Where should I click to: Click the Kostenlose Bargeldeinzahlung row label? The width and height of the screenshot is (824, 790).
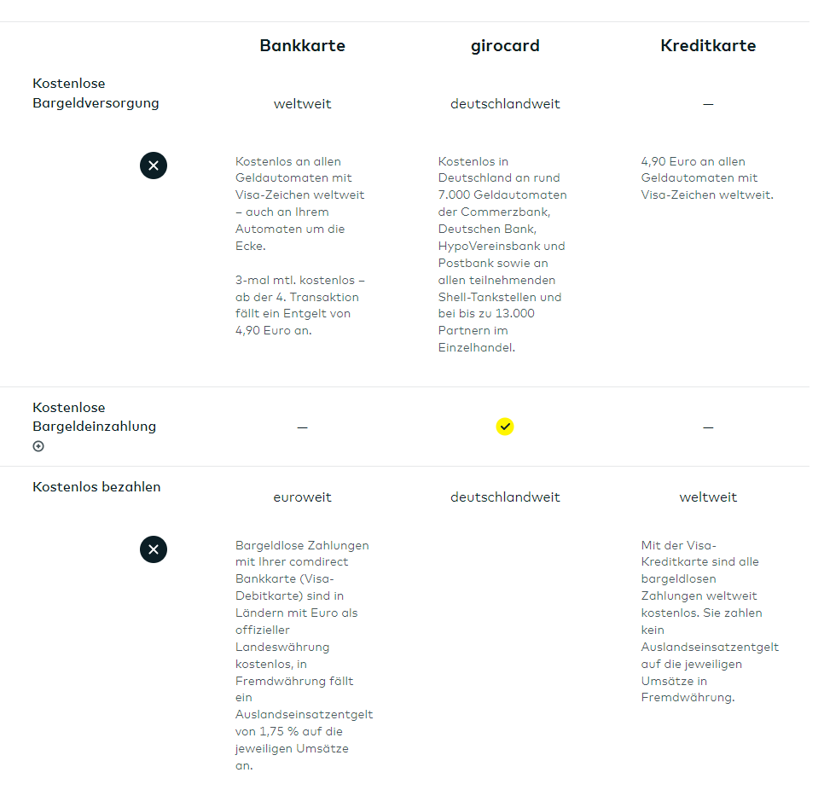(x=94, y=417)
